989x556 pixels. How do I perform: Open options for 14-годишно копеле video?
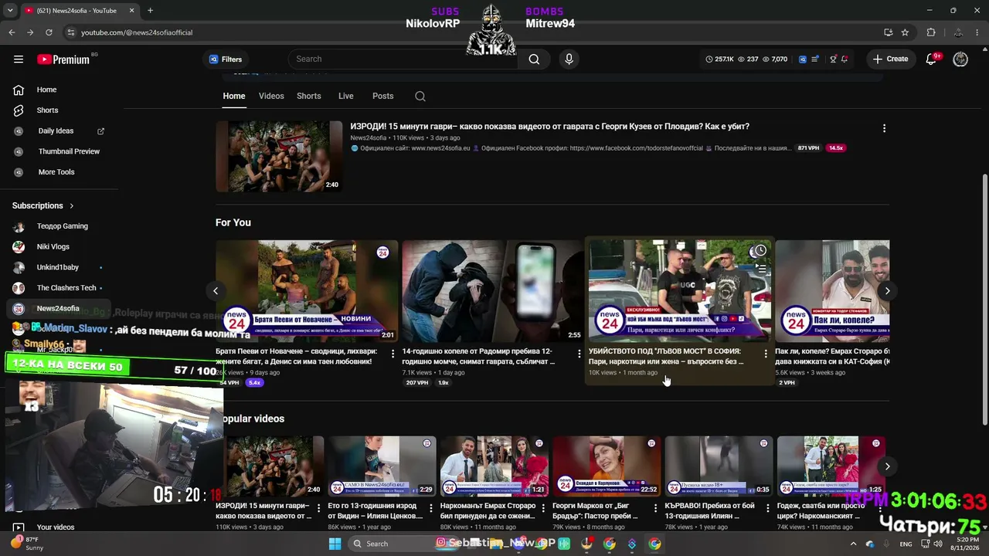pos(579,354)
